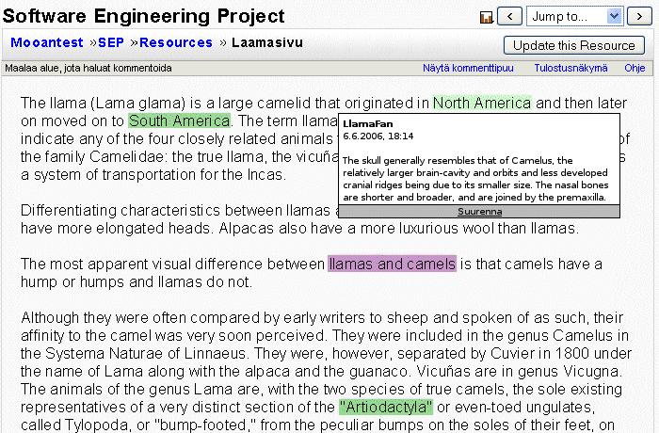659x433 pixels.
Task: Click Suurenna to enlarge the comment popup
Action: pyautogui.click(x=479, y=212)
